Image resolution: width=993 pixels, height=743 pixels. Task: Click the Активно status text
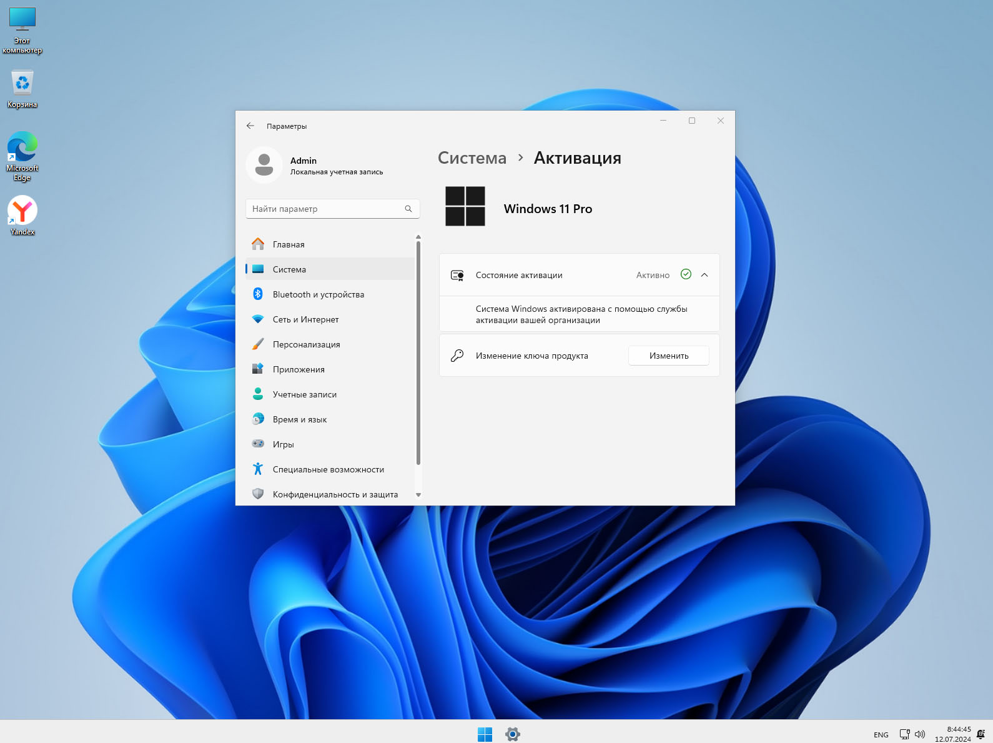653,275
